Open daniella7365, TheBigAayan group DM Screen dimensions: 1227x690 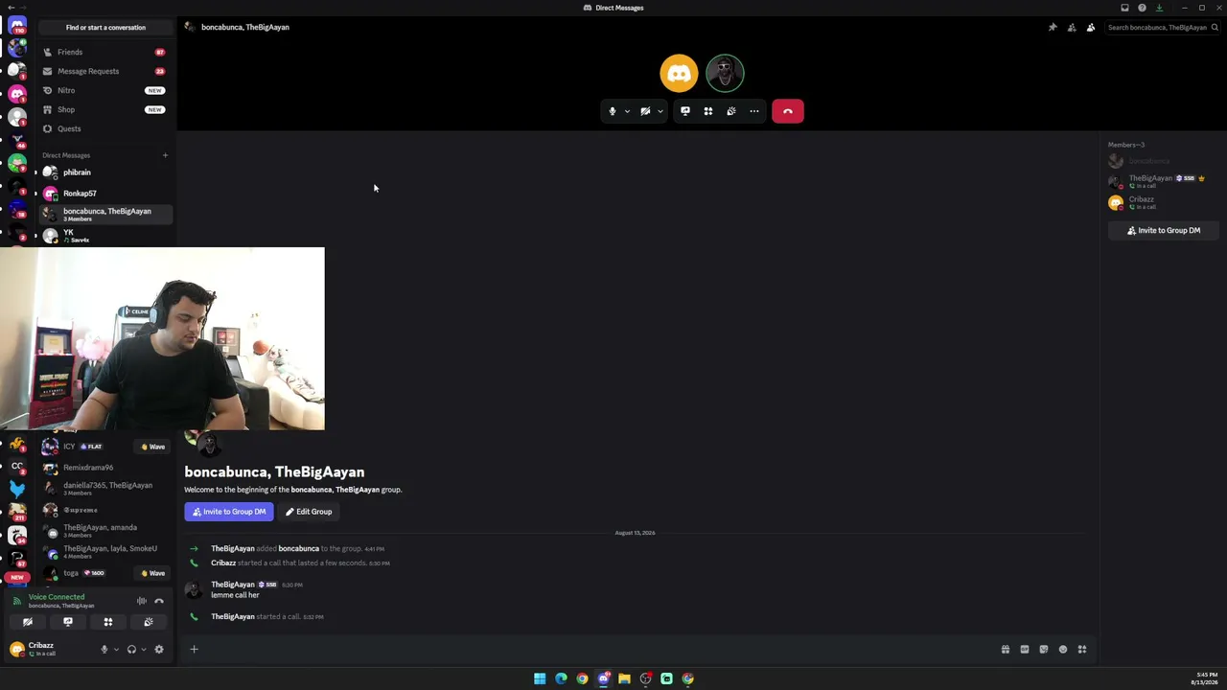pos(105,489)
